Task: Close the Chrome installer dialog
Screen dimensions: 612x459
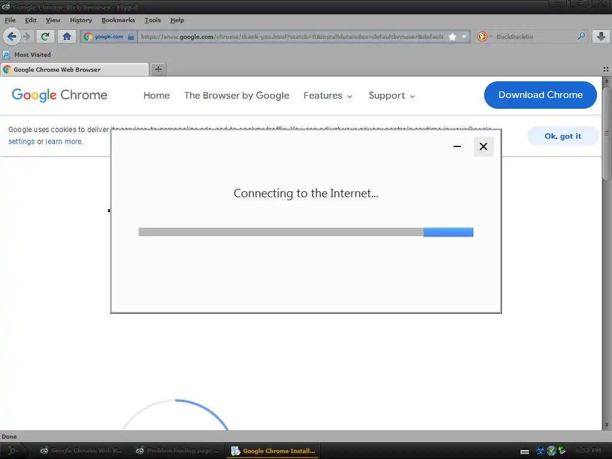Action: [x=484, y=146]
